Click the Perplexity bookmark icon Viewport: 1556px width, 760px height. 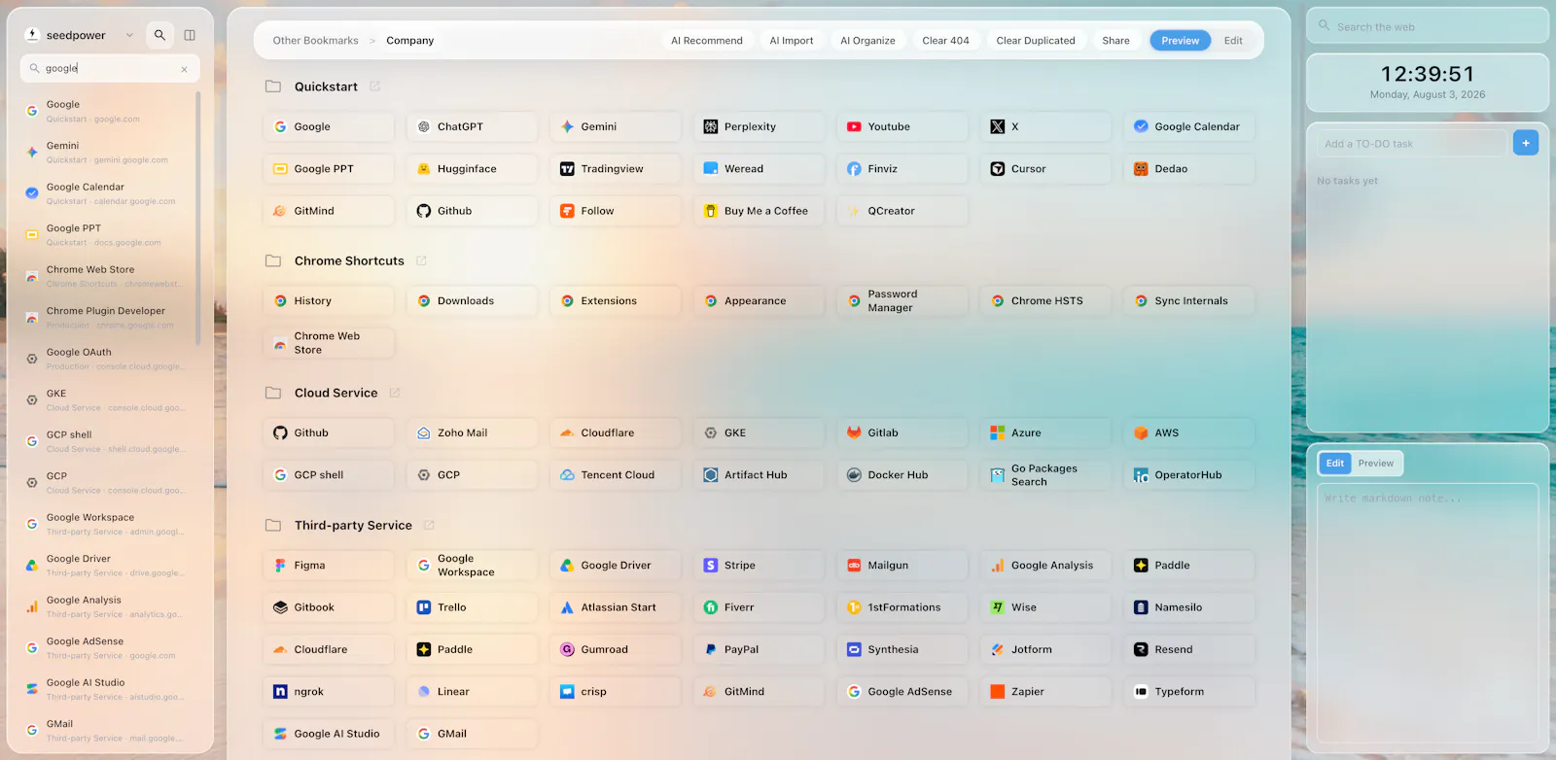[x=711, y=126]
